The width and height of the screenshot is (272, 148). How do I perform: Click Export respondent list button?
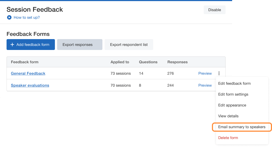(x=129, y=45)
